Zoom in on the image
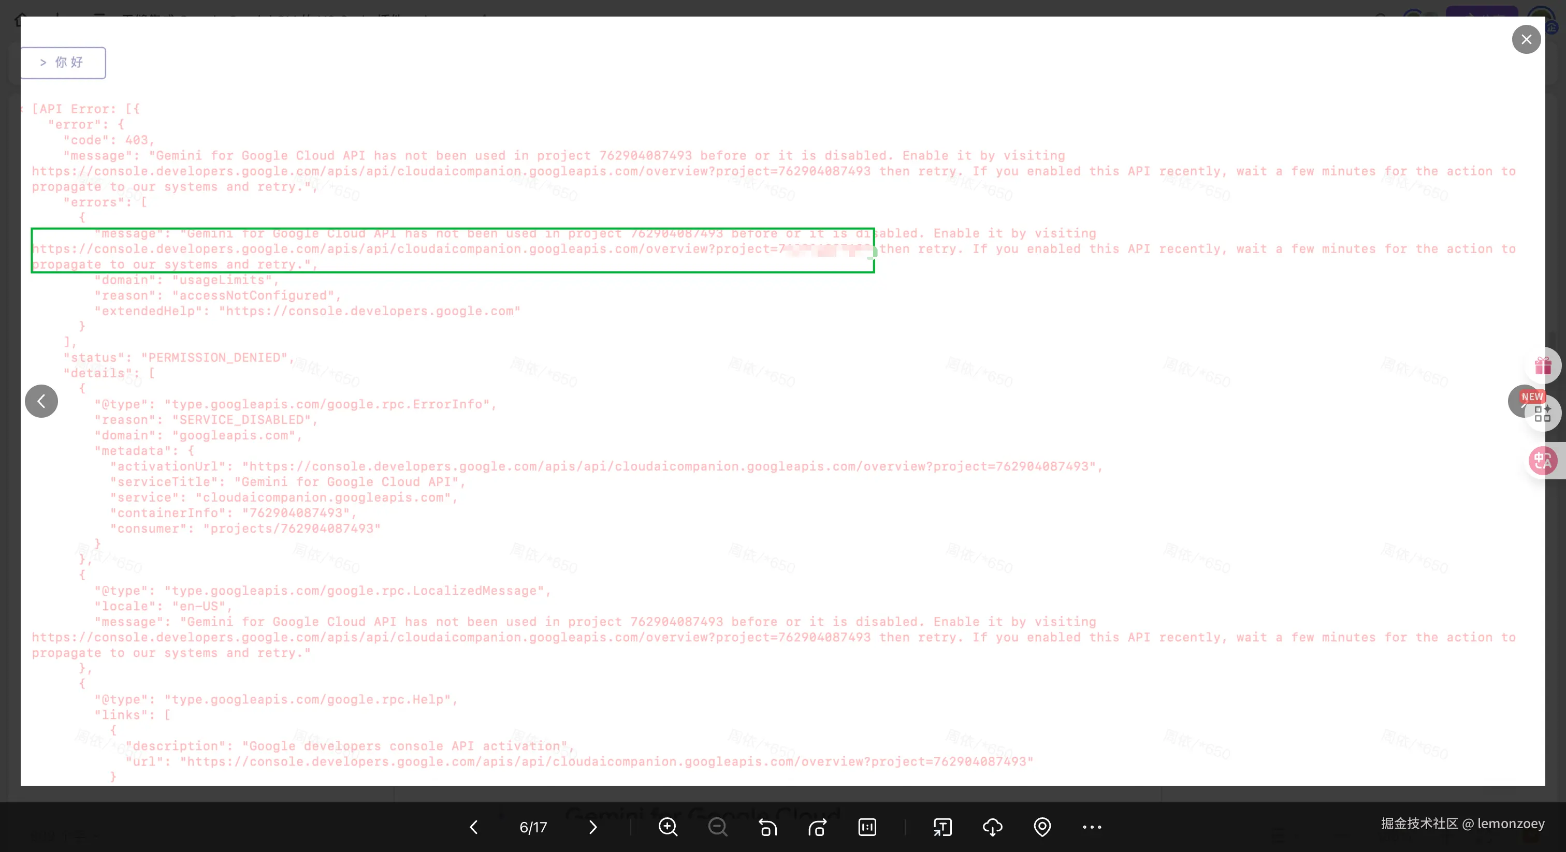 coord(668,827)
